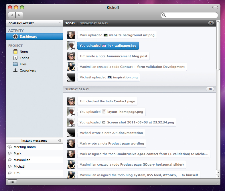Start a chat with Michaël
225x191 pixels.
(34, 166)
